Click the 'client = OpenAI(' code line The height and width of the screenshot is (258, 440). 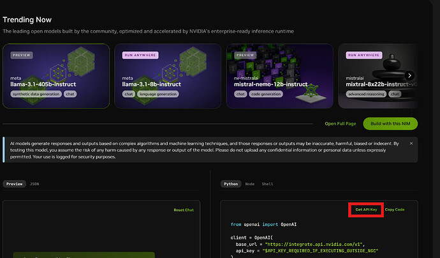pos(252,238)
